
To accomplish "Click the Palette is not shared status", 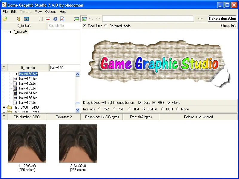I will coord(198,117).
